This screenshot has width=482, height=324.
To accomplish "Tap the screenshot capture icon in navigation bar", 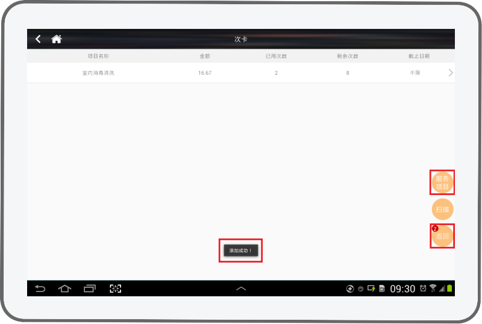I will (x=115, y=288).
